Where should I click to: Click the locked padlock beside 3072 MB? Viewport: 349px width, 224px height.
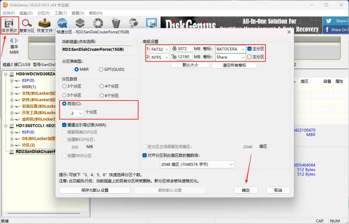(x=174, y=49)
